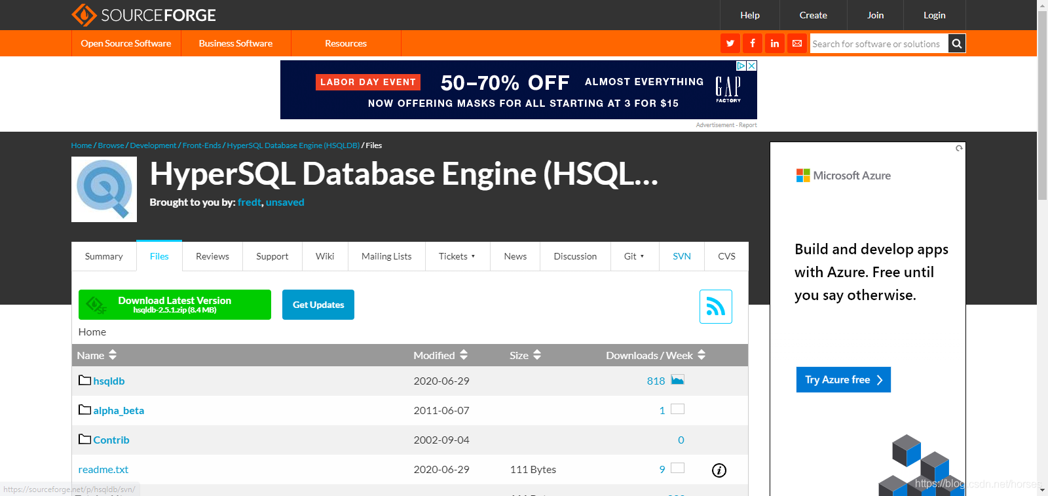Click the alpha_beta folder icon
This screenshot has height=496, width=1048.
[x=84, y=410]
